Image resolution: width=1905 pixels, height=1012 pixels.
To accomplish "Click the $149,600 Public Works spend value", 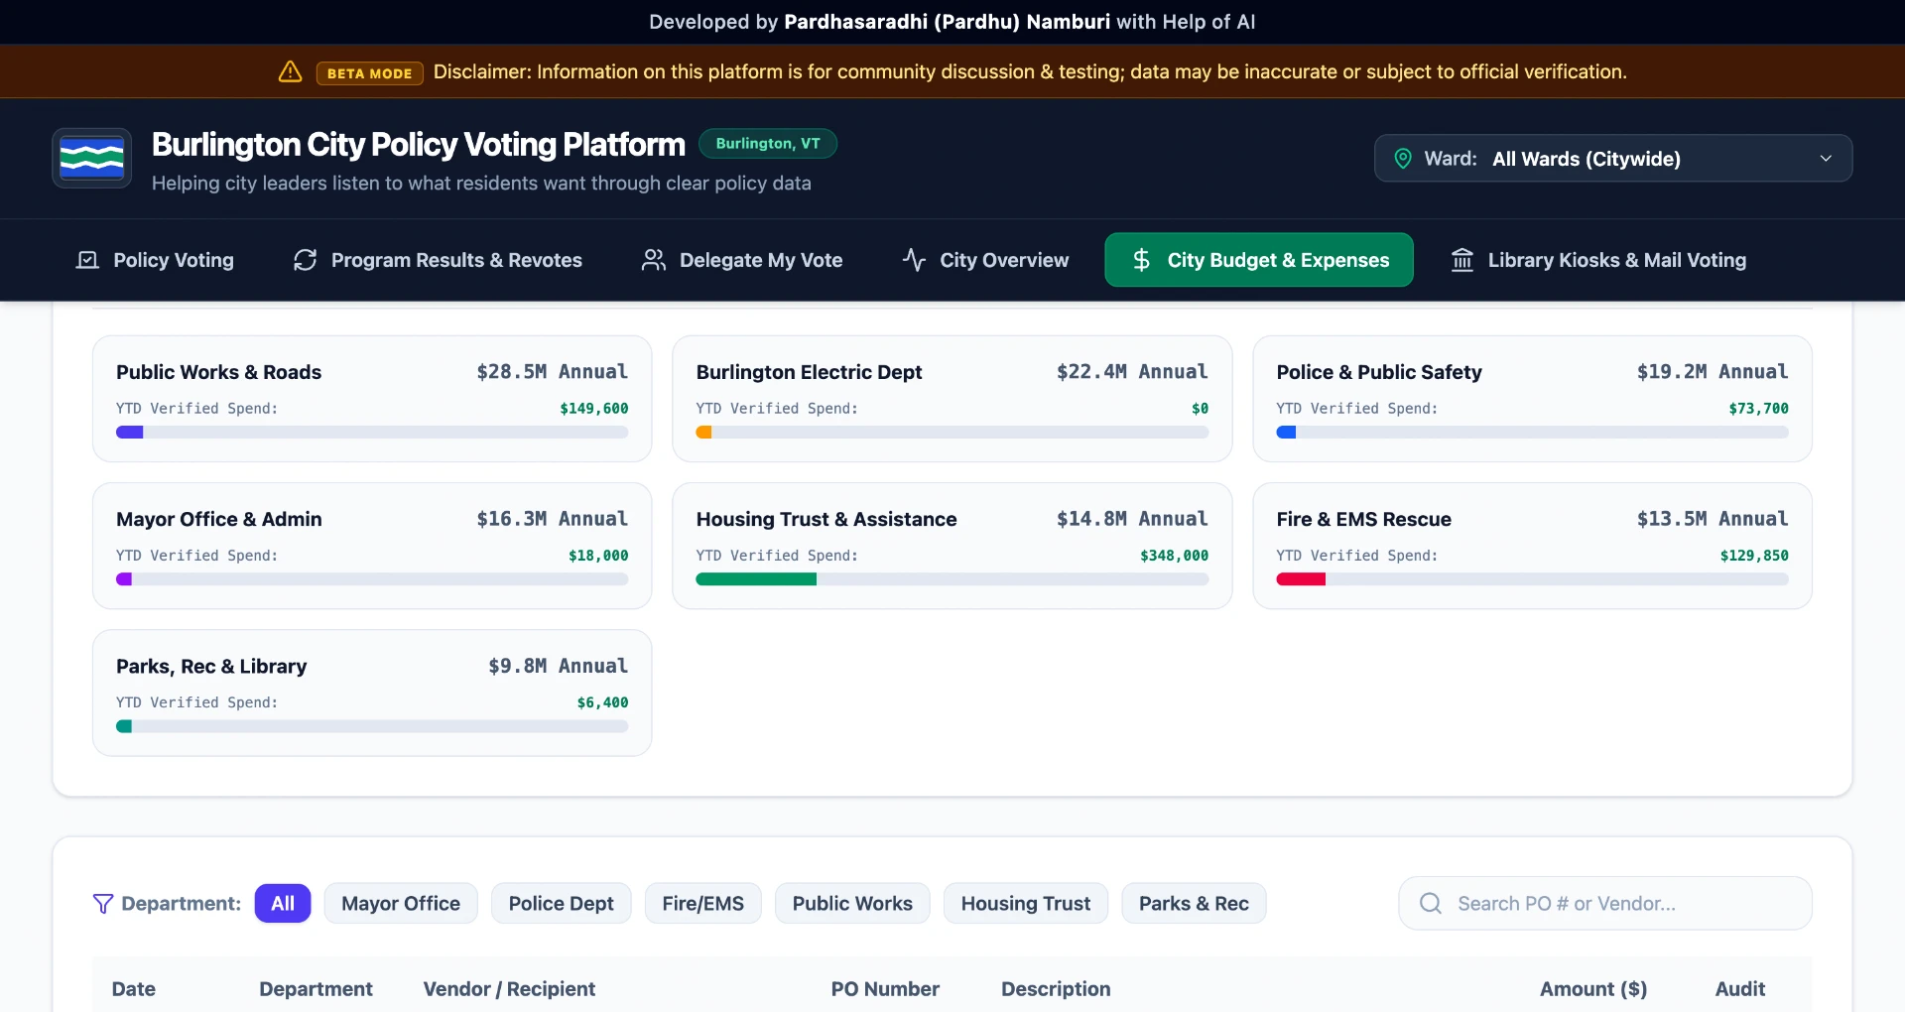I will coord(594,409).
